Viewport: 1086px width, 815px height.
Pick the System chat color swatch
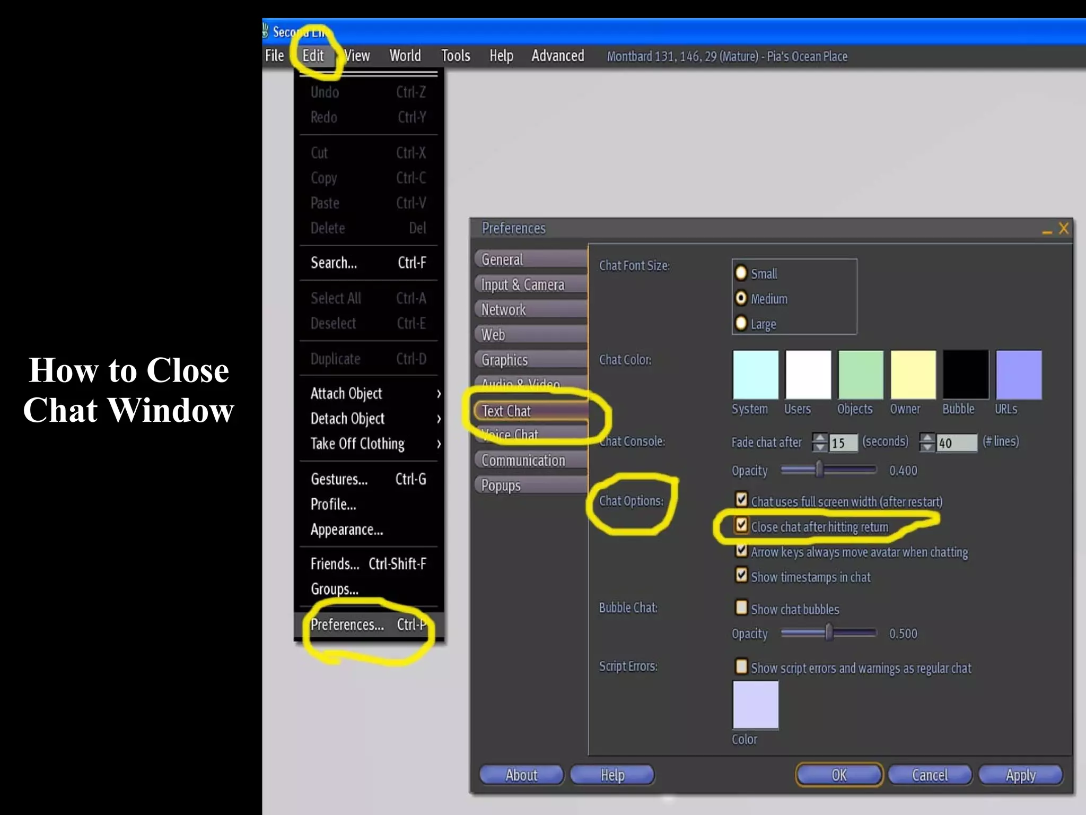tap(756, 375)
